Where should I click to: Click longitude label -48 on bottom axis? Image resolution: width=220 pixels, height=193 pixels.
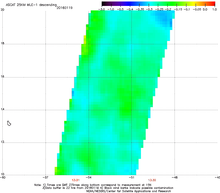(175, 178)
